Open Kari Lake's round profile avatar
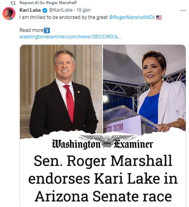 click(9, 13)
